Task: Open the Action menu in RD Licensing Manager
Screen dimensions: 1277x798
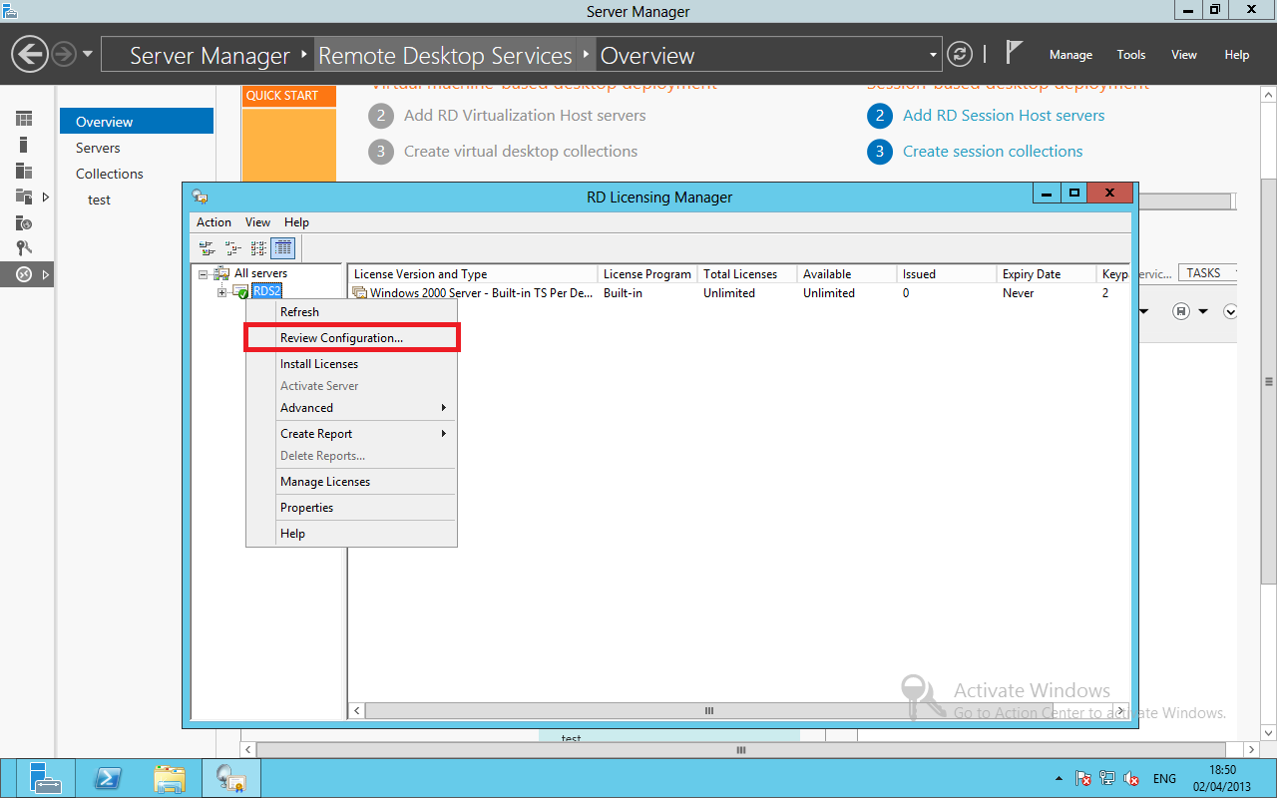Action: pos(213,222)
